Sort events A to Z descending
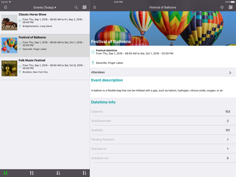Viewport: 236px width, 177px height. point(6,173)
